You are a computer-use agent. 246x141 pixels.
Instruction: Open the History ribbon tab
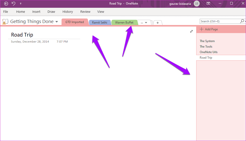pos(68,12)
